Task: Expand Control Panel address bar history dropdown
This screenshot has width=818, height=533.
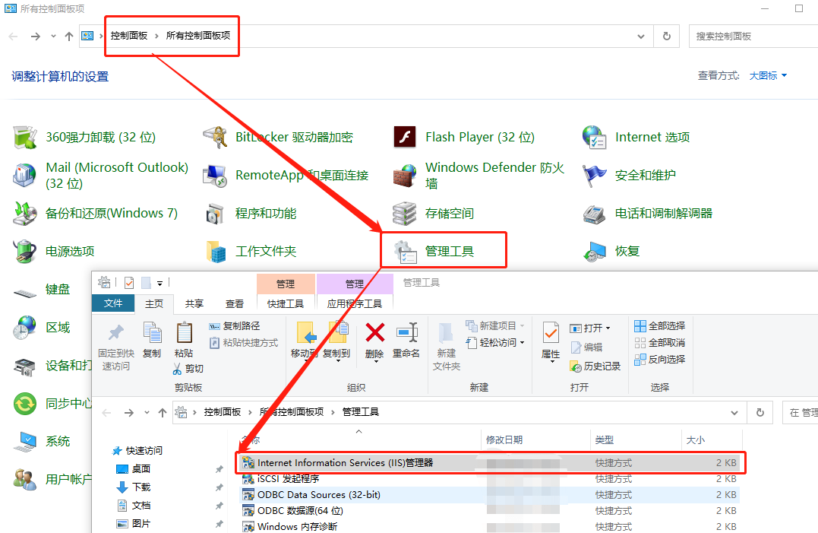Action: pyautogui.click(x=641, y=36)
